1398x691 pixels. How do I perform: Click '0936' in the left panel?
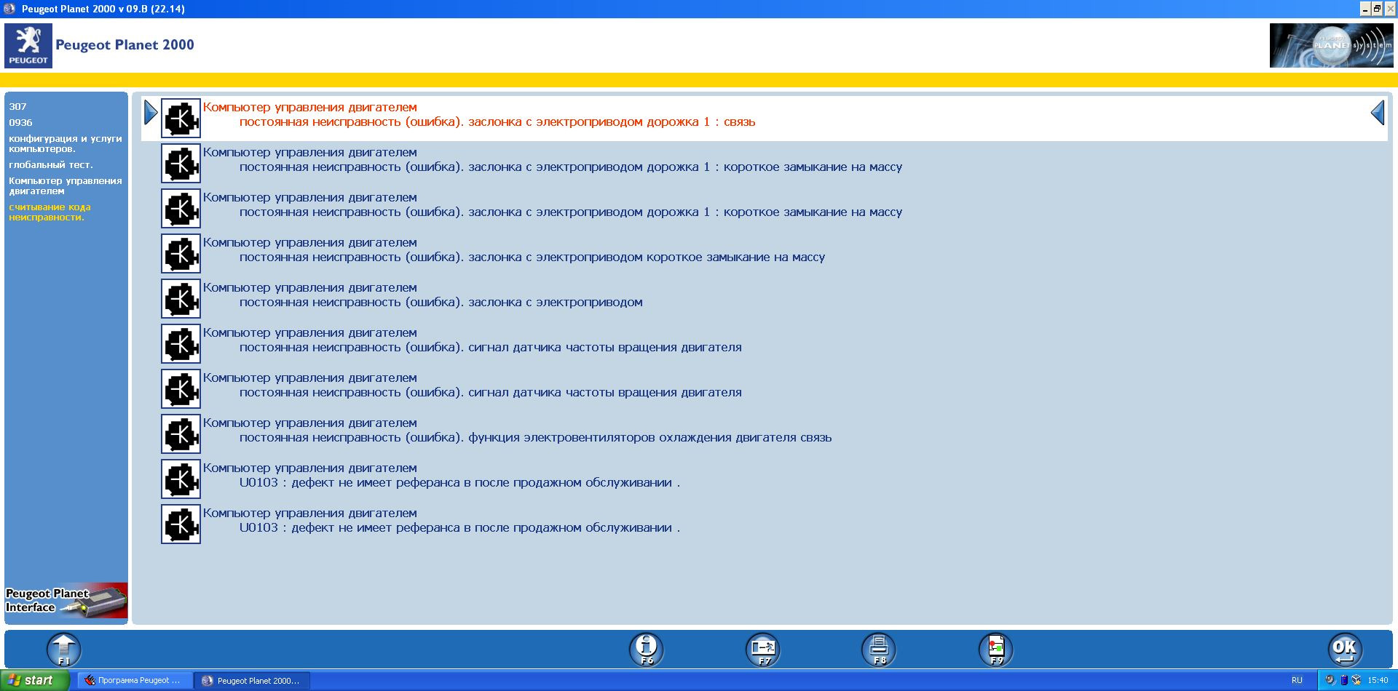[20, 122]
